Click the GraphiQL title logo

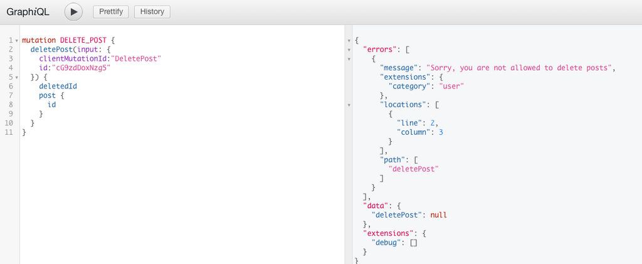(x=28, y=12)
